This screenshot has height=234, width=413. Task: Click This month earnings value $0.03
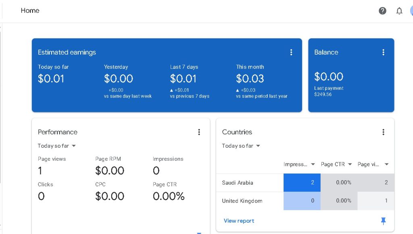(x=250, y=79)
